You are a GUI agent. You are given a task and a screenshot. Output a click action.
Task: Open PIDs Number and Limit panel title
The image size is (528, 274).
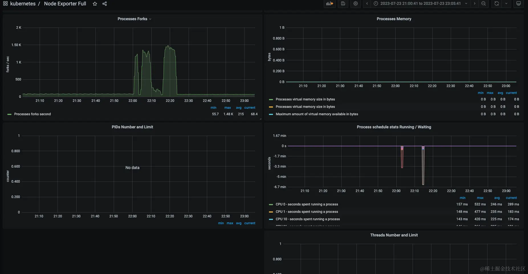pyautogui.click(x=132, y=127)
